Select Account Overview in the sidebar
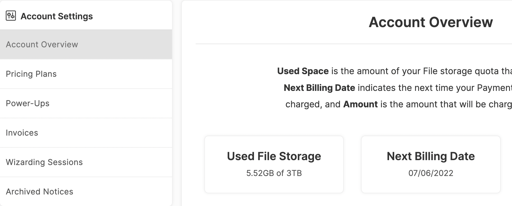 (x=86, y=44)
